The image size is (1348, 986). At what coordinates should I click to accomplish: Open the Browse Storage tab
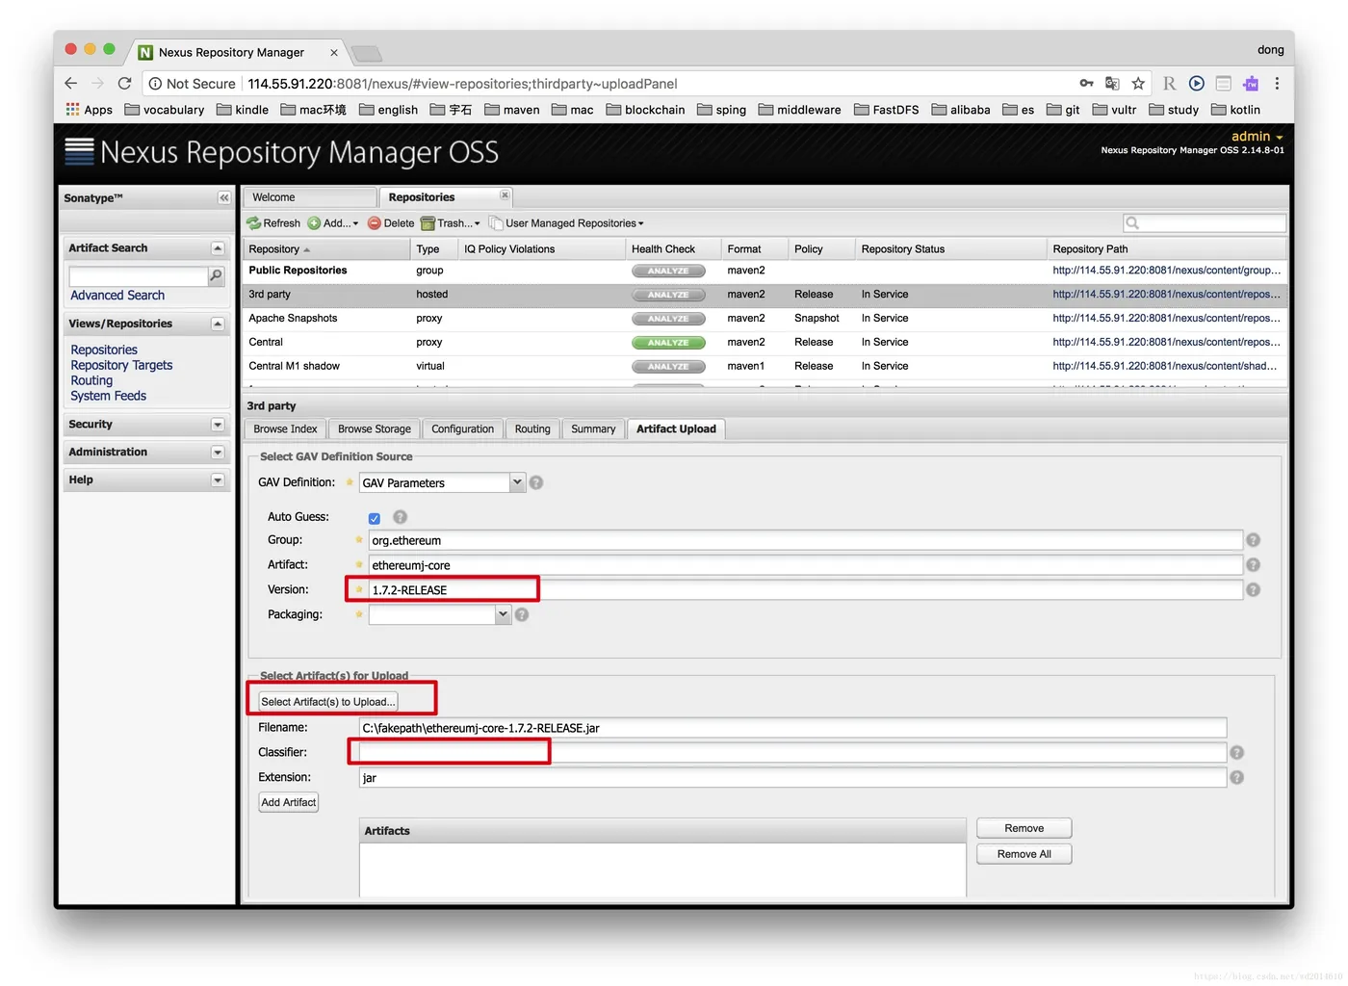375,429
